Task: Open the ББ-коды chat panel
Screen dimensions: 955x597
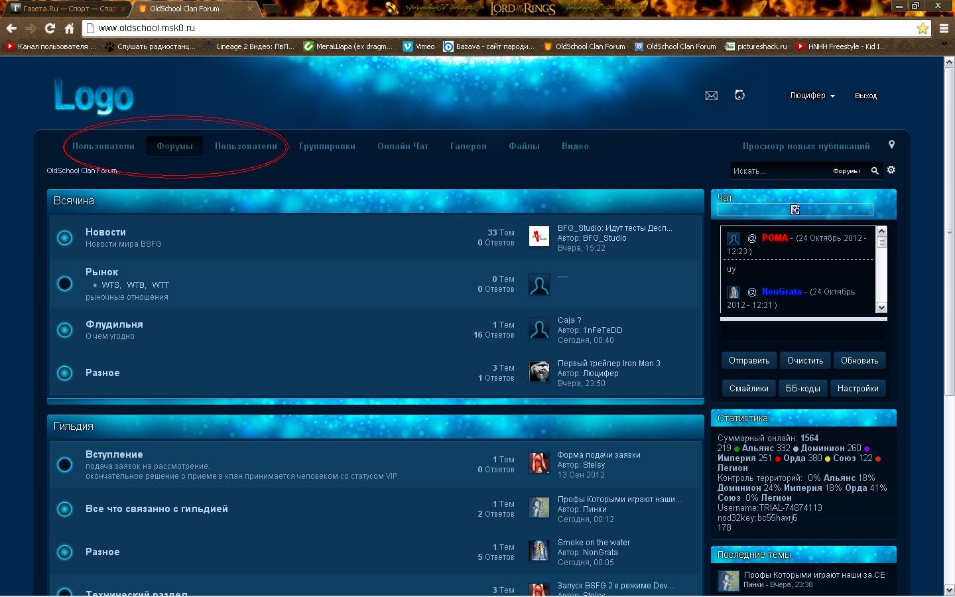Action: click(802, 389)
